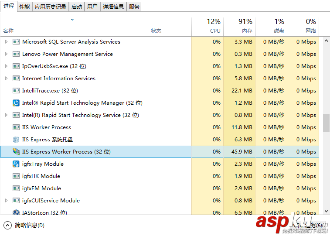Expand the IpOverUsbSvc.exe row
Image resolution: width=330 pixels, height=236 pixels.
pyautogui.click(x=6, y=66)
